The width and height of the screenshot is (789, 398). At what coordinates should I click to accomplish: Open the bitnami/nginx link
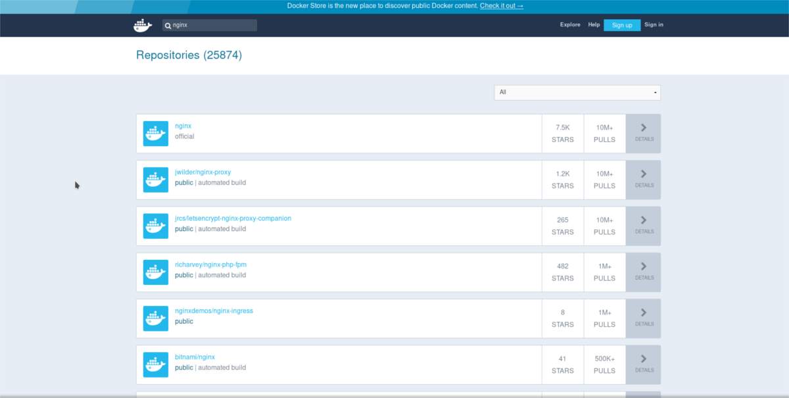[195, 357]
